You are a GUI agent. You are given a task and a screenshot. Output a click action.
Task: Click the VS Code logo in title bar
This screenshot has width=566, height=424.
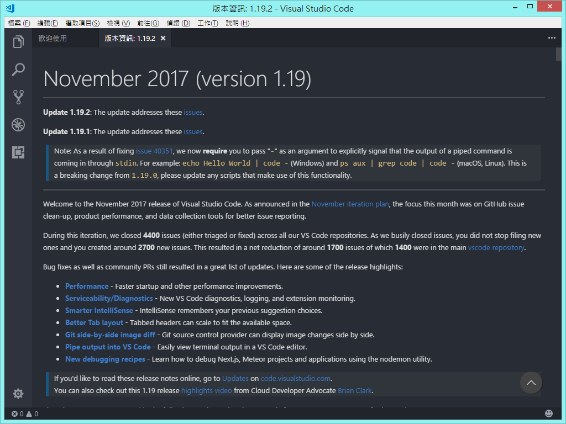[10, 8]
